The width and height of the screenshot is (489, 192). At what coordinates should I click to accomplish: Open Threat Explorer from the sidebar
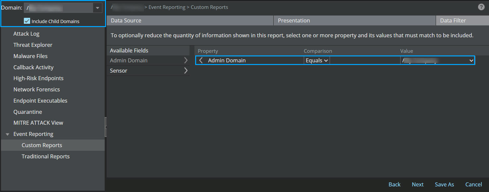[x=33, y=45]
